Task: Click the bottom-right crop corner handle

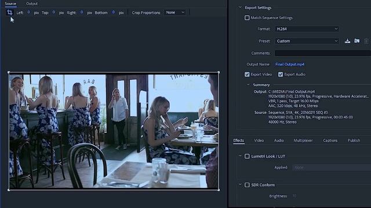Action: pyautogui.click(x=219, y=190)
